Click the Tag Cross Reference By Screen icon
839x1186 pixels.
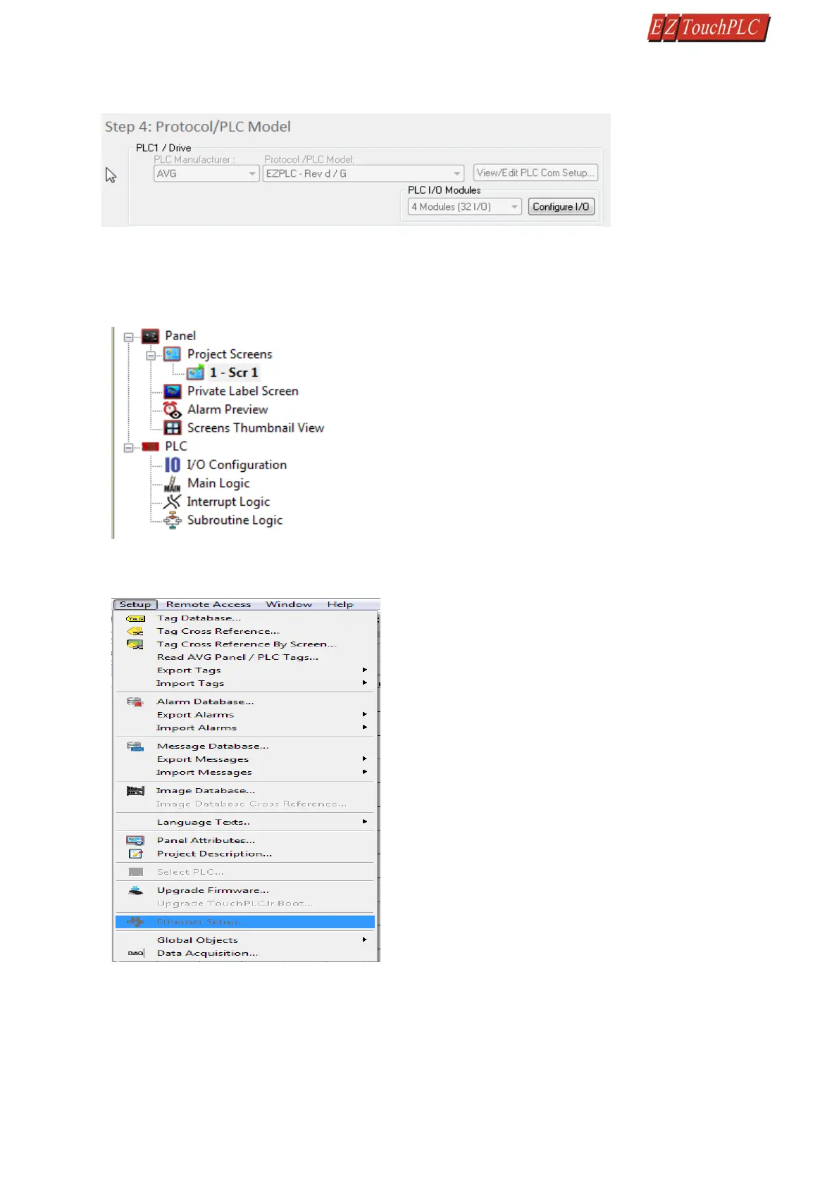135,644
